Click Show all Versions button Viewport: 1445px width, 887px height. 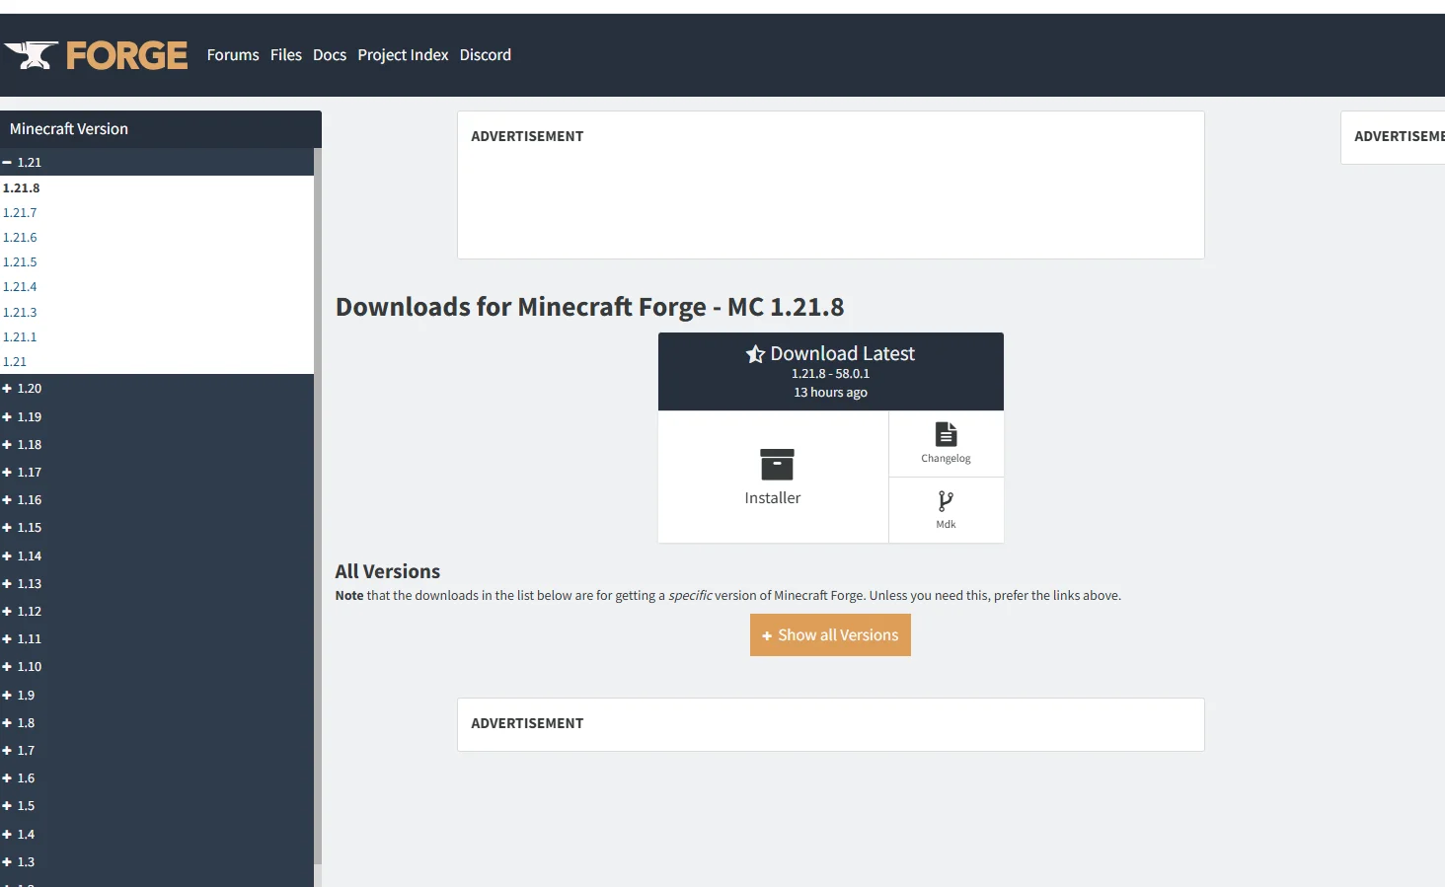830,635
